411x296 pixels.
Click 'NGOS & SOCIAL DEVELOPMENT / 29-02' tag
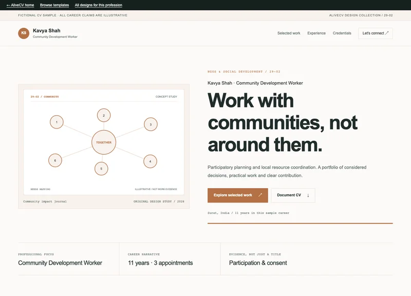[x=244, y=71]
